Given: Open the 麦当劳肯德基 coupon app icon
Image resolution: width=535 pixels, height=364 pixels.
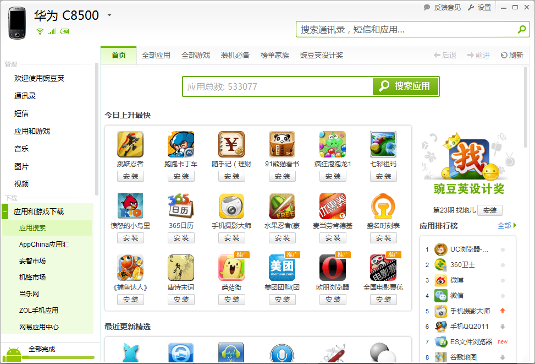Looking at the screenshot, I should (333, 206).
